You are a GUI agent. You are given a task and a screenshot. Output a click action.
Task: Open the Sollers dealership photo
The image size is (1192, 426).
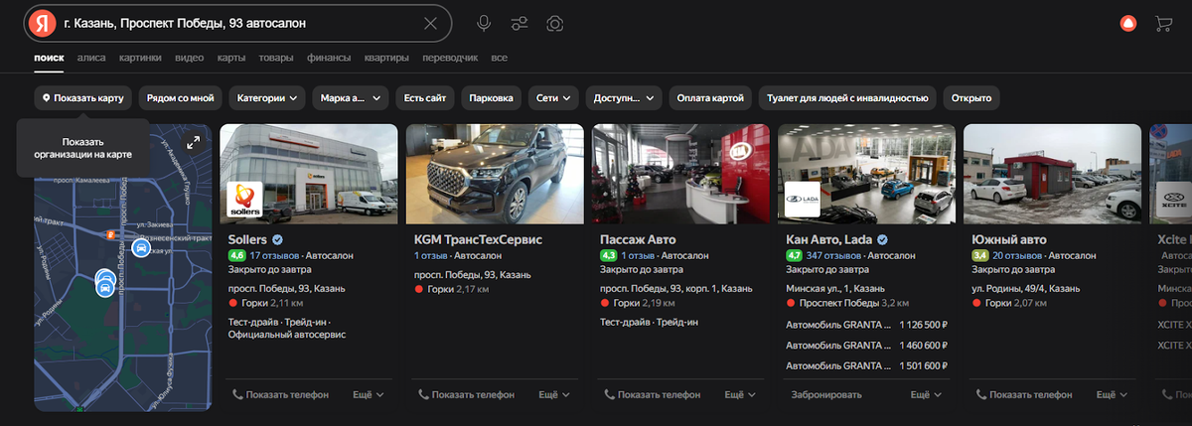click(309, 174)
